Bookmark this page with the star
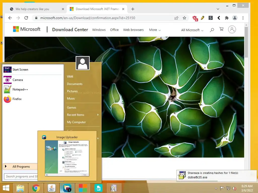 (x=184, y=18)
